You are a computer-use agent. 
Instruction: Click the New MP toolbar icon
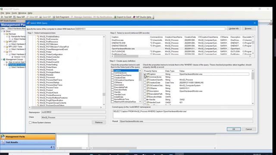click(x=14, y=17)
